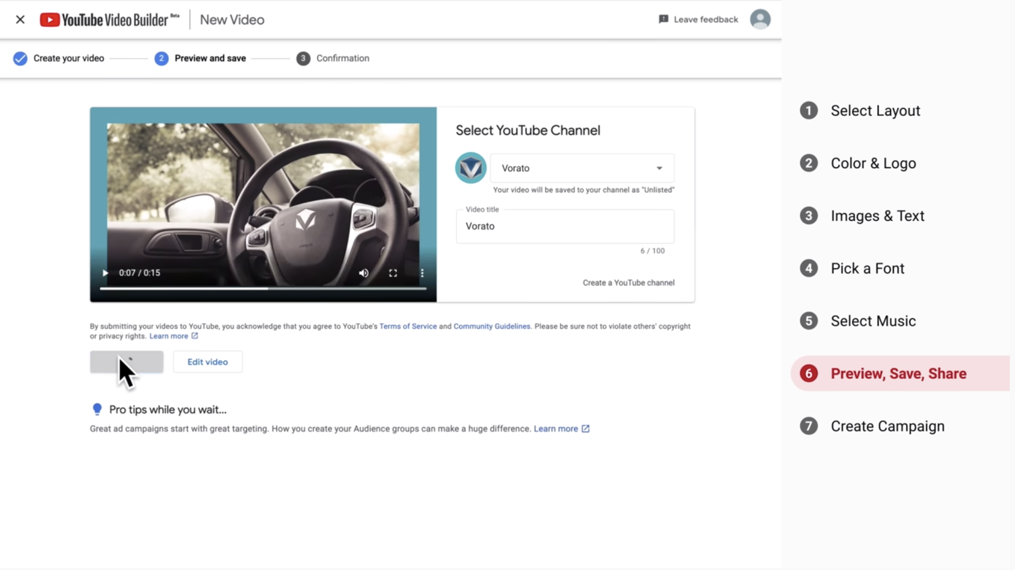
Task: Select step 1 Select Layout
Action: [x=861, y=110]
